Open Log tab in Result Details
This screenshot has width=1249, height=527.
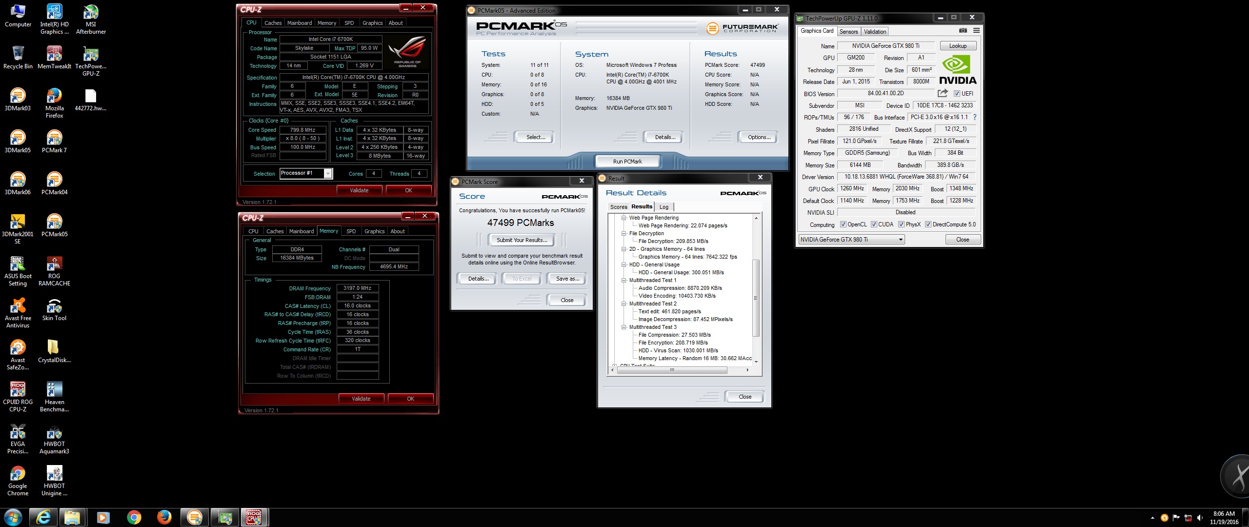[x=664, y=207]
